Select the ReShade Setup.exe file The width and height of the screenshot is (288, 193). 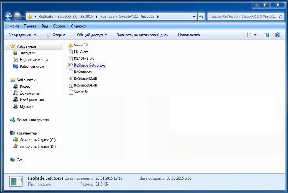pos(87,65)
